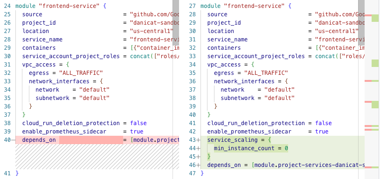Click subnetwork key on line 38
This screenshot has width=380, height=179.
pos(237,98)
